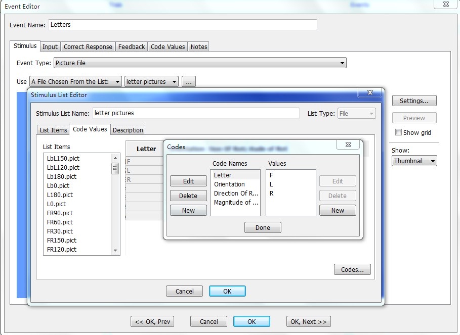Select value R in Values list

tap(291, 193)
